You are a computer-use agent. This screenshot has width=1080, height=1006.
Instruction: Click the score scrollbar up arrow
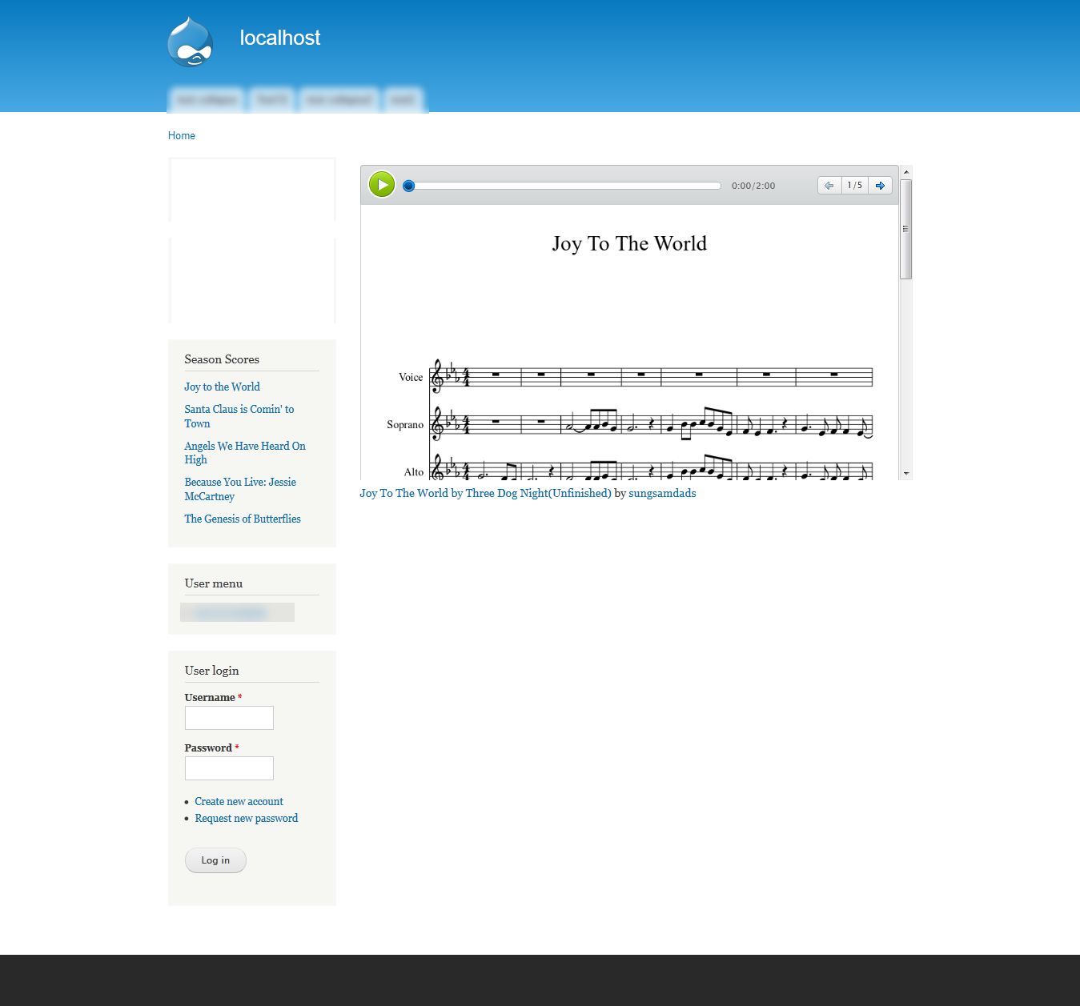(906, 171)
